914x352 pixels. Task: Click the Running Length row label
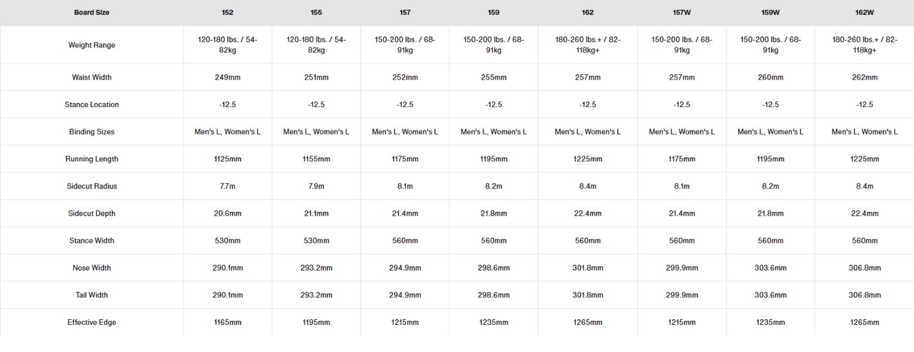click(x=91, y=159)
